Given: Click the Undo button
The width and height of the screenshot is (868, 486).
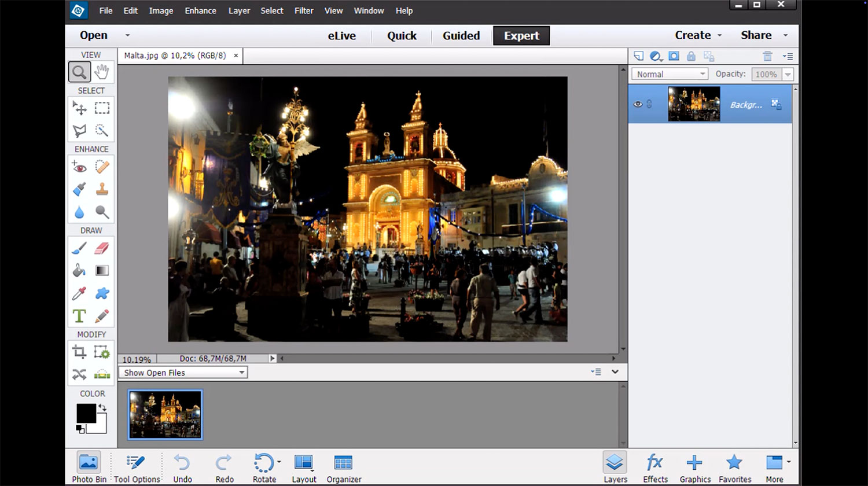Looking at the screenshot, I should coord(182,467).
